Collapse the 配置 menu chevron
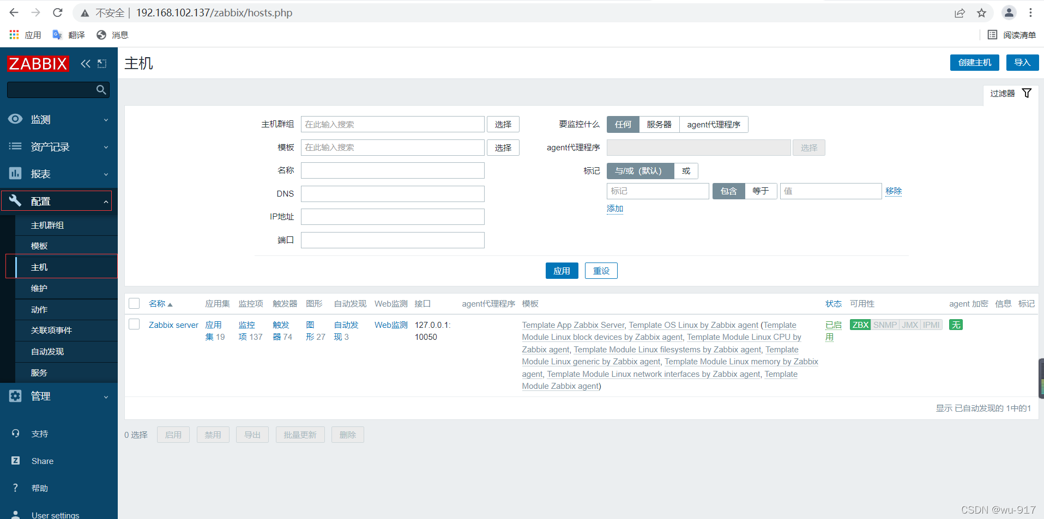1044x519 pixels. (x=106, y=202)
